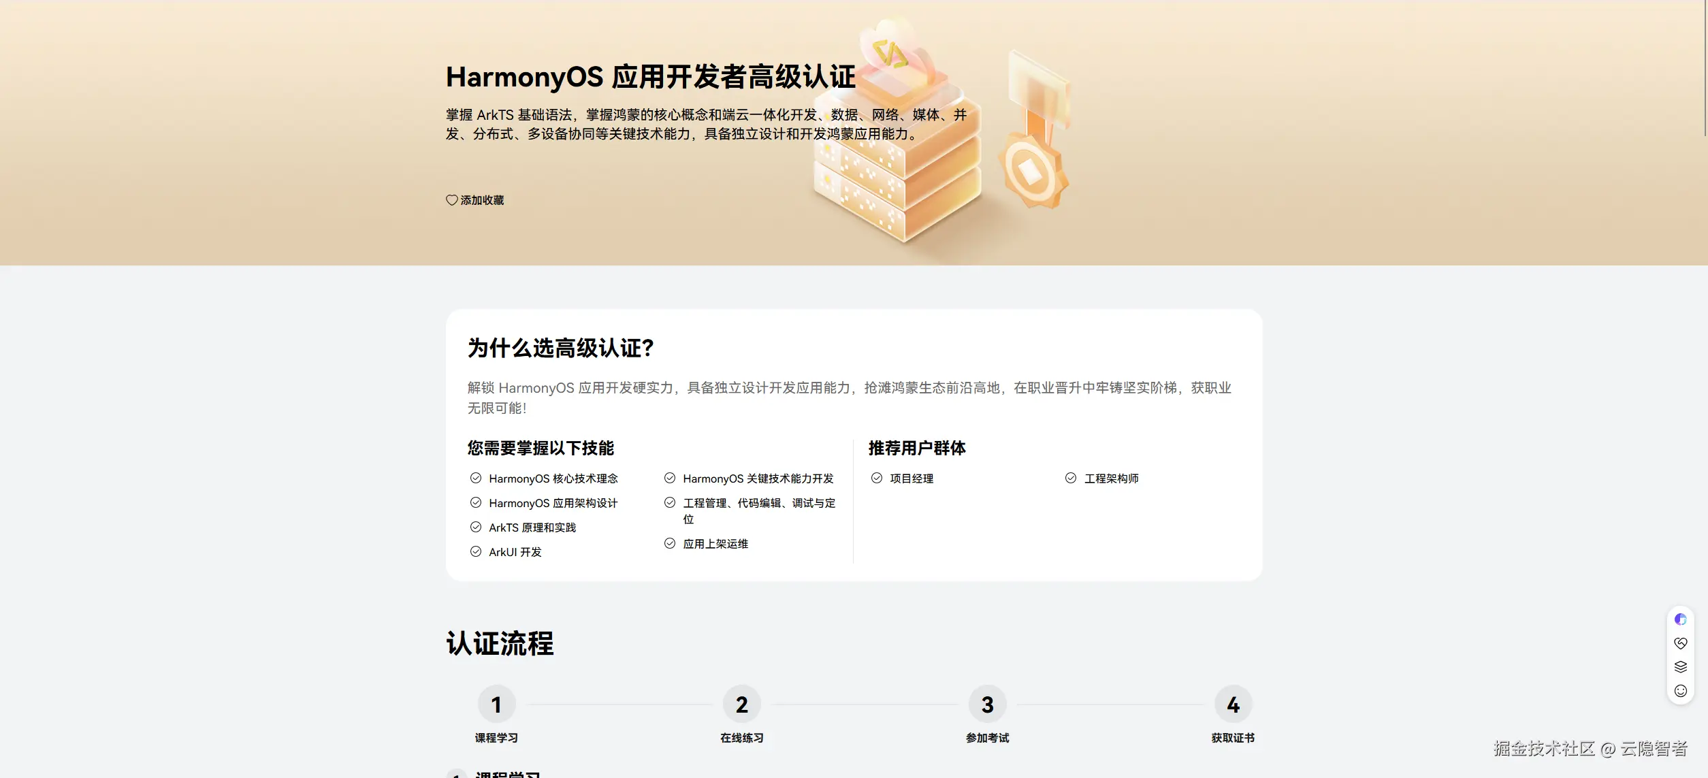Screen dimensions: 1708x778
Task: Click the check icon next to 项目经理
Action: click(877, 478)
